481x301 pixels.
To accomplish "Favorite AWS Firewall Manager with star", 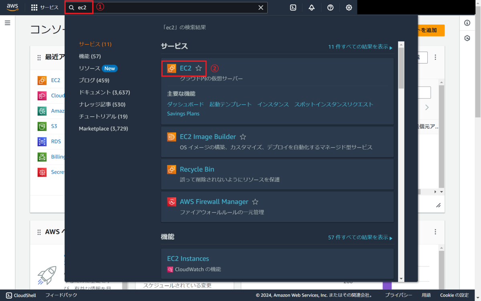I will tap(255, 202).
